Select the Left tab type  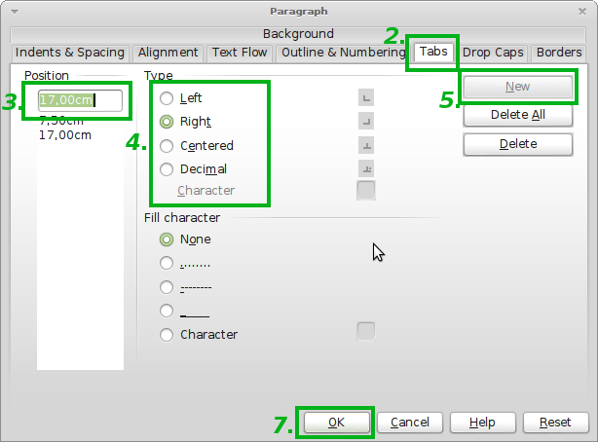167,98
